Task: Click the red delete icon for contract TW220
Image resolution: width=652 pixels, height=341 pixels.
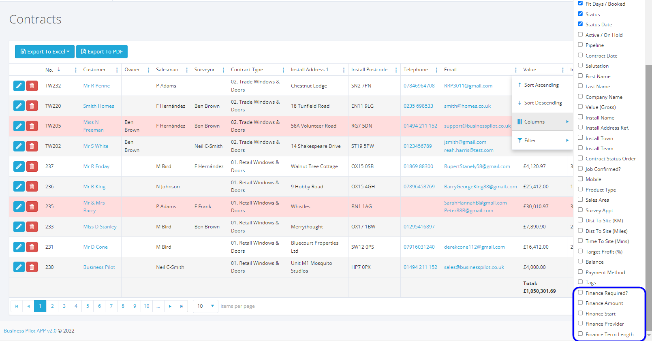Action: click(x=32, y=106)
